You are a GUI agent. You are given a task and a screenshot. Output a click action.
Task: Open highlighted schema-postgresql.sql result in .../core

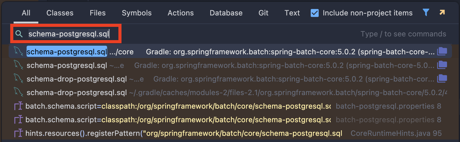(230, 52)
